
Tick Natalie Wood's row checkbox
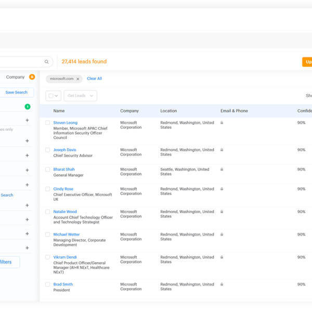coord(47,212)
